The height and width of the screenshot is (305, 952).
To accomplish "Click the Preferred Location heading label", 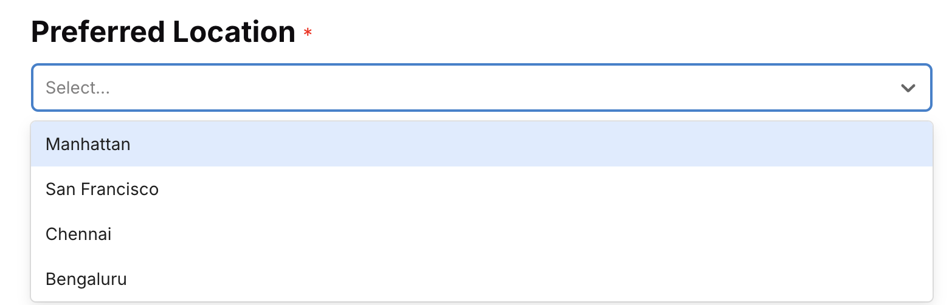I will click(x=163, y=32).
